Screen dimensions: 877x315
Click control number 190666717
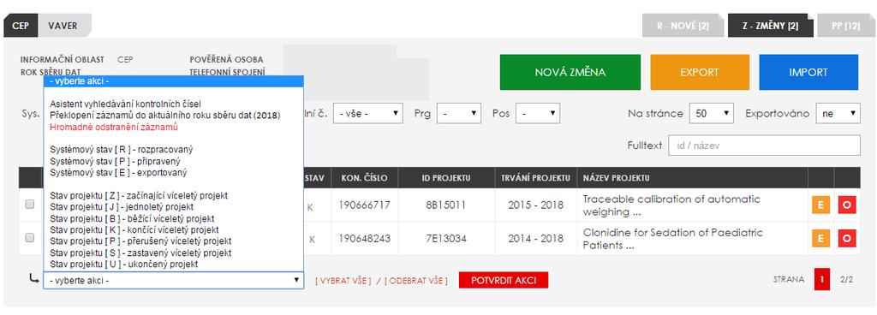click(x=364, y=205)
